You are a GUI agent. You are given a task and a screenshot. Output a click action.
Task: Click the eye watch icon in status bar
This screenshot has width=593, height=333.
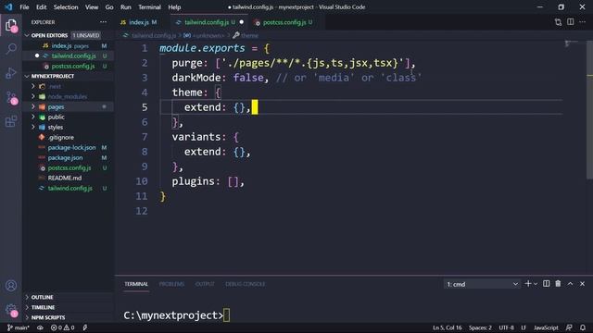(40, 327)
